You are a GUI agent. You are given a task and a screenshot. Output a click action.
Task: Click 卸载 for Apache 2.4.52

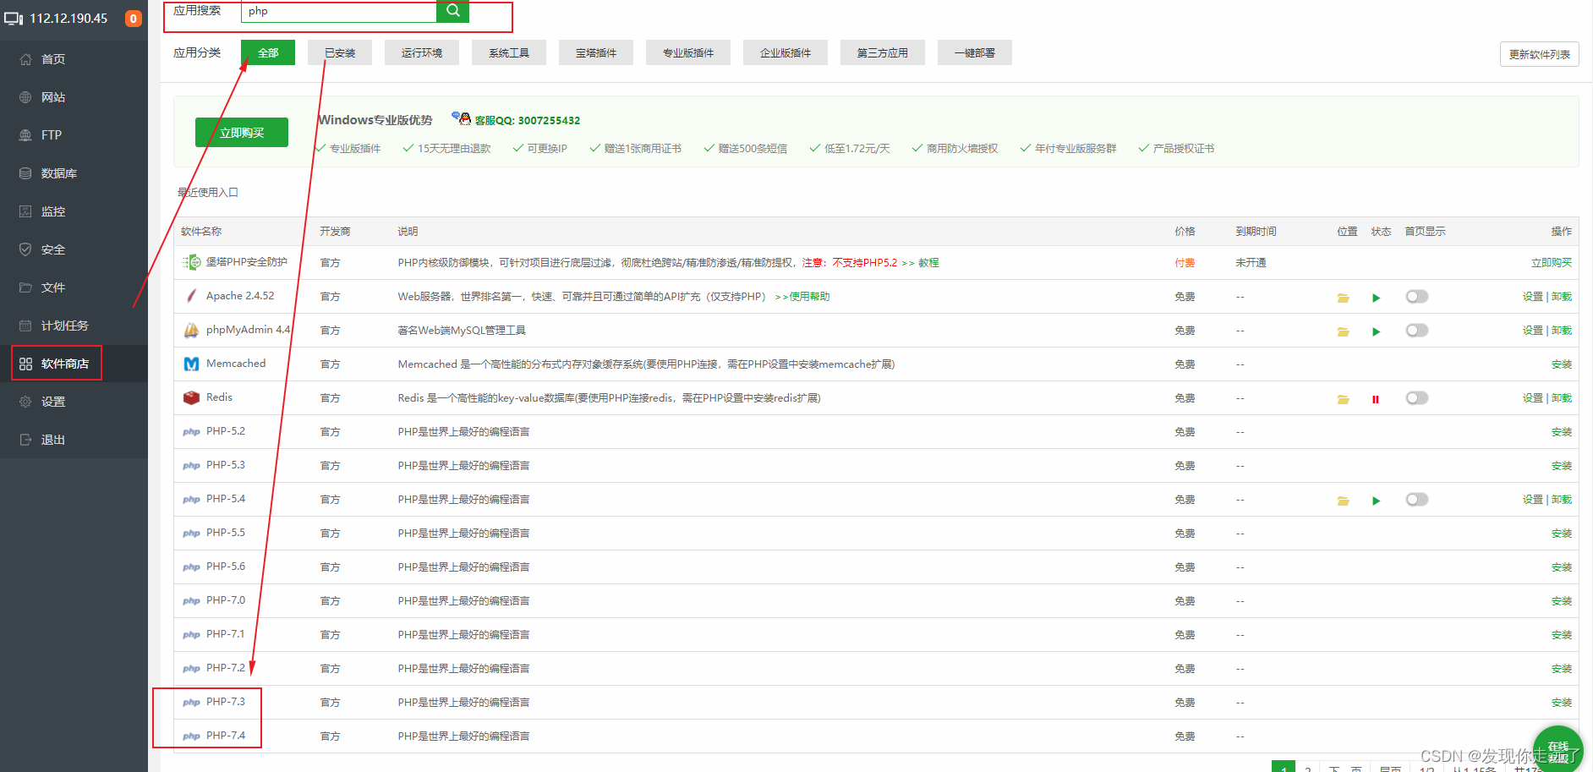click(1562, 297)
